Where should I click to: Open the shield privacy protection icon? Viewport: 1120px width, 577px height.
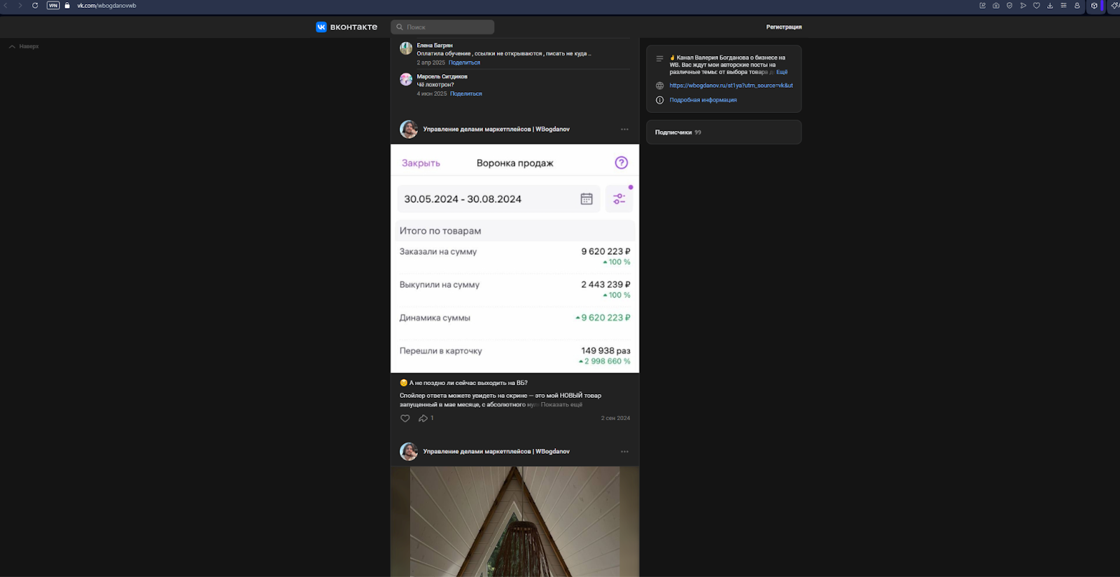click(1009, 6)
